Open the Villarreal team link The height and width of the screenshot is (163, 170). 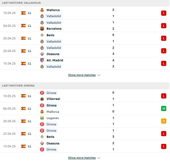tap(53, 99)
